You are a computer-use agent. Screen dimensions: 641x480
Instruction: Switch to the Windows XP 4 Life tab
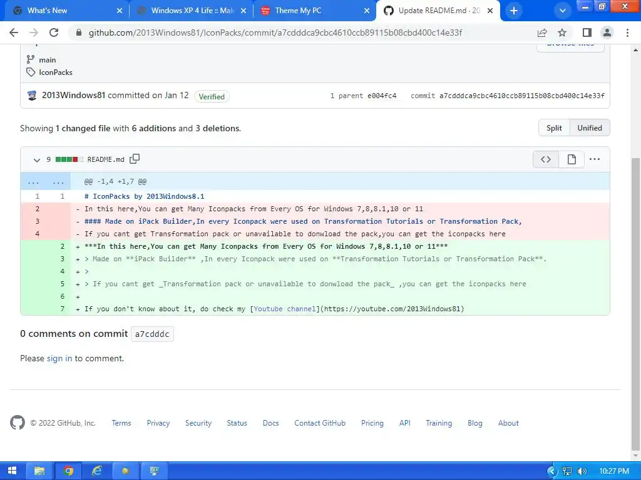point(192,11)
